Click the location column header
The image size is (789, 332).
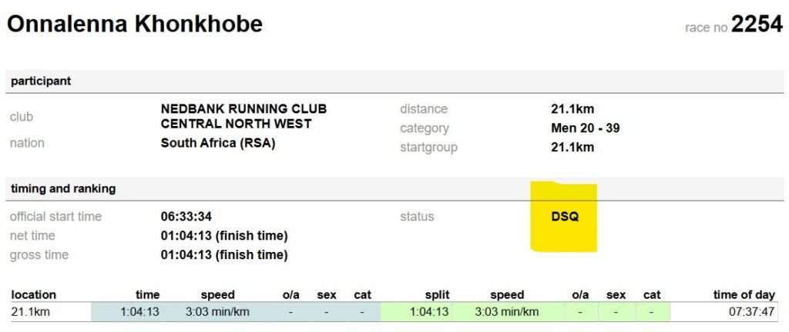34,295
